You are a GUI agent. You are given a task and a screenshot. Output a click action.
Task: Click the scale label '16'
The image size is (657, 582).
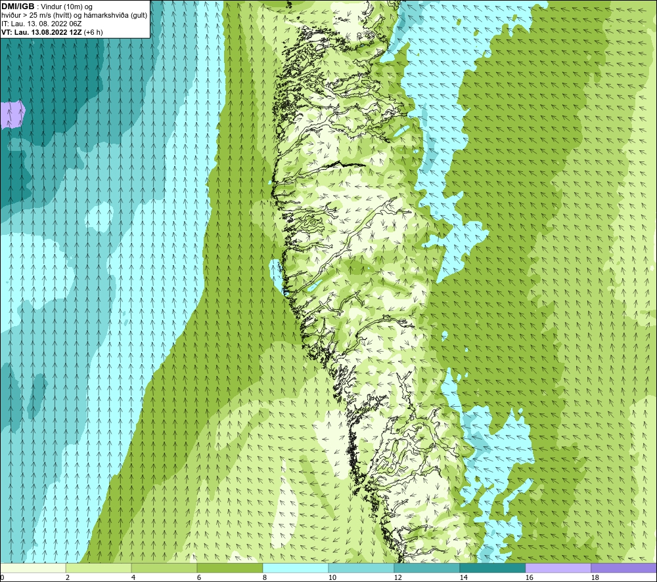[529, 577]
